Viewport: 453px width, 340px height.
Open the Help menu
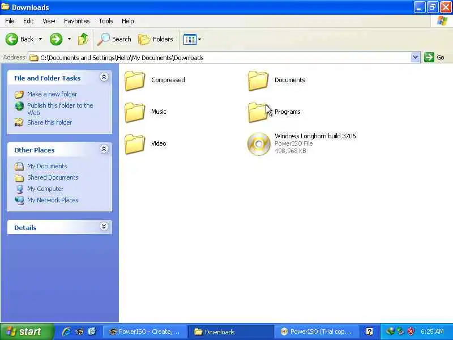128,21
